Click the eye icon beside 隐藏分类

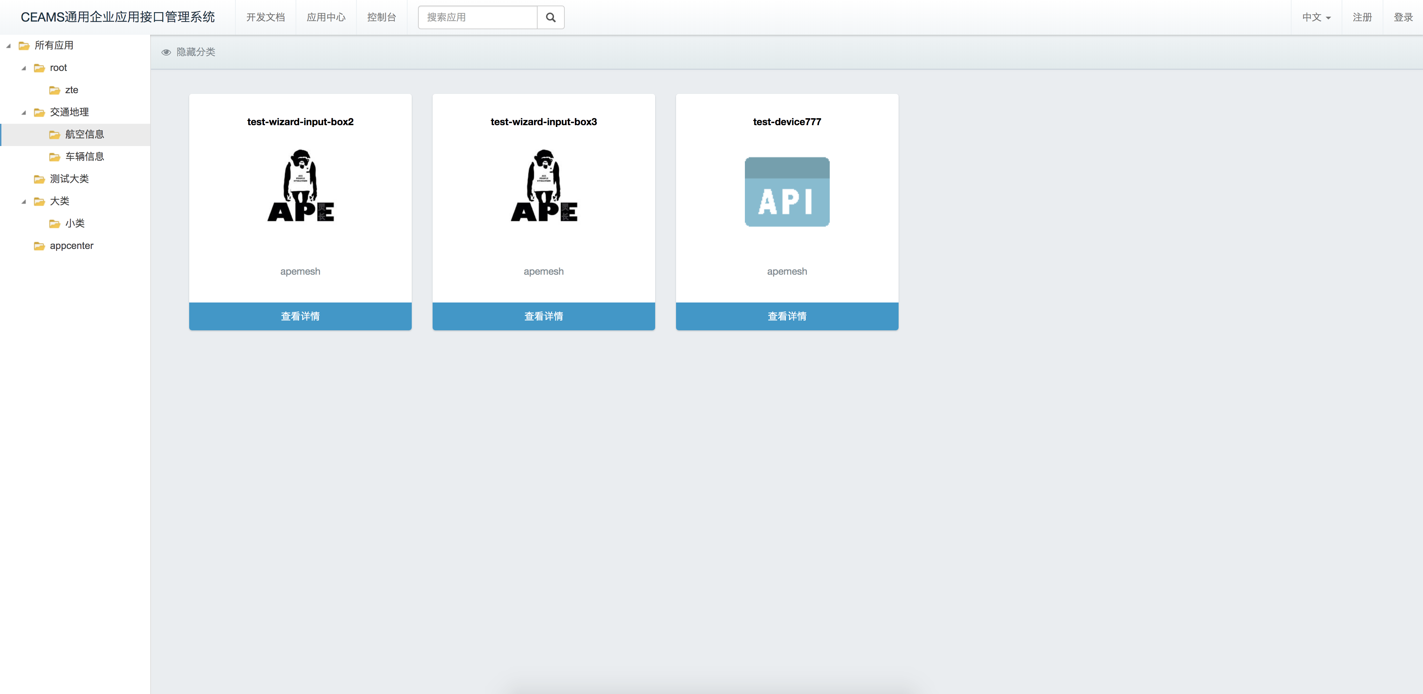pyautogui.click(x=166, y=52)
